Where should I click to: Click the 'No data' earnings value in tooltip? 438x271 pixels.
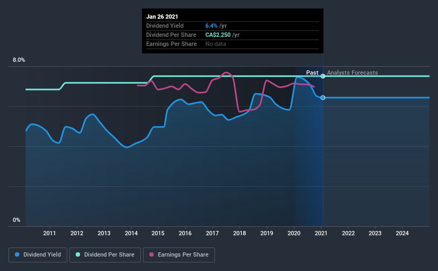[x=216, y=44]
